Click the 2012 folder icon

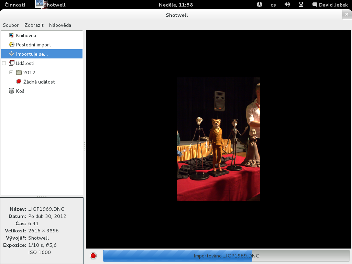coord(19,72)
